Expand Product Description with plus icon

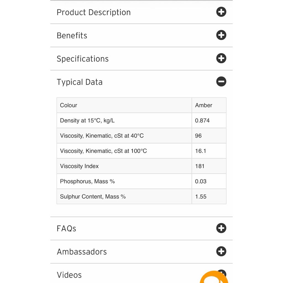(x=221, y=12)
